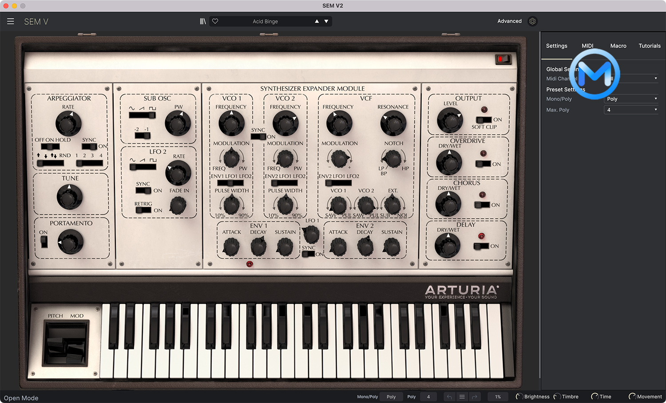
Task: Switch to the Settings tab
Action: pyautogui.click(x=556, y=46)
